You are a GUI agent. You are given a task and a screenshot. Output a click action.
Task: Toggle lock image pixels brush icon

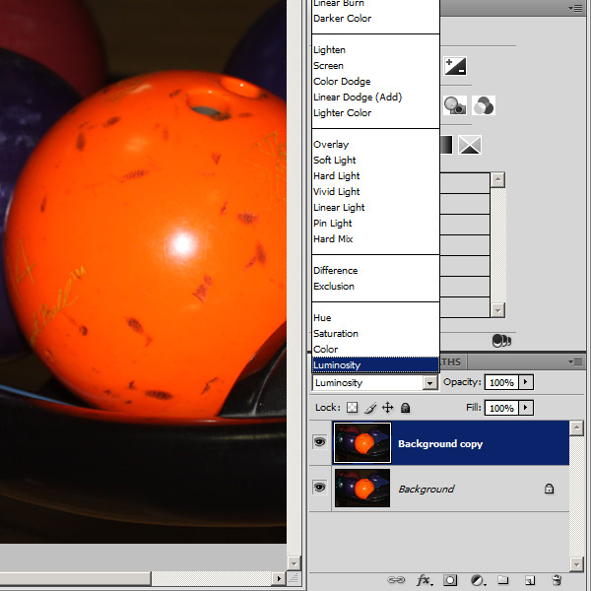pyautogui.click(x=370, y=408)
